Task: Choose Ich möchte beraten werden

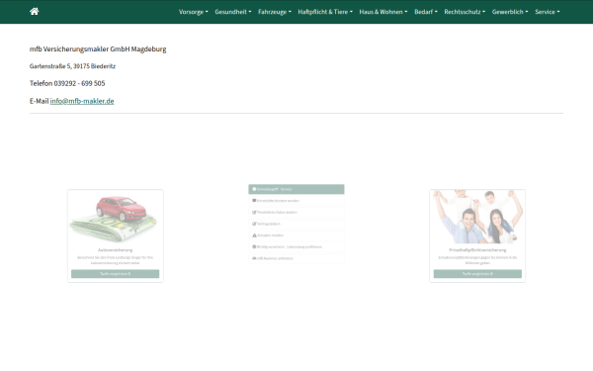Action: coord(296,201)
